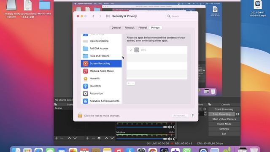Click Start Virtual Camera in OBS
This screenshot has height=152, width=270.
point(224,119)
